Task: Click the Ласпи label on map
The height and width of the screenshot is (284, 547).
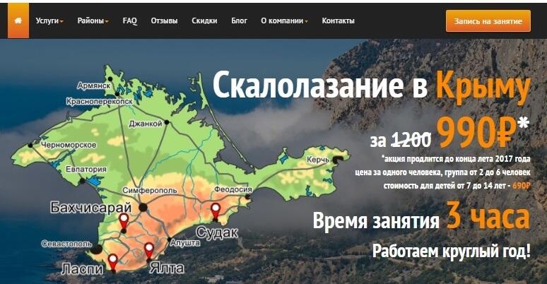Action: [82, 269]
